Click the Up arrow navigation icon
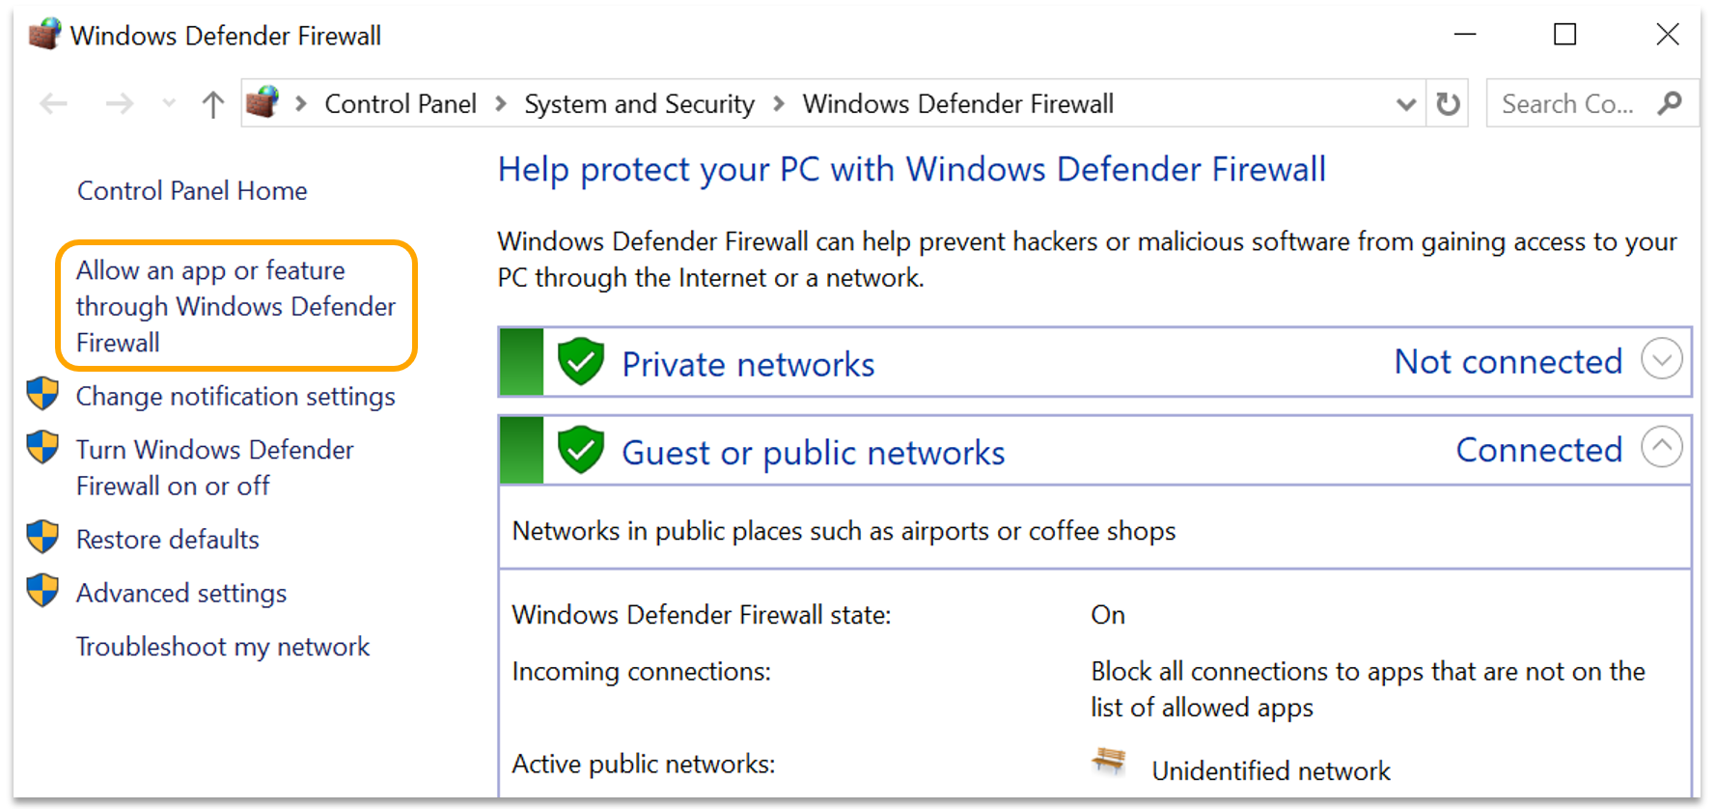This screenshot has width=1715, height=809. pos(212,103)
